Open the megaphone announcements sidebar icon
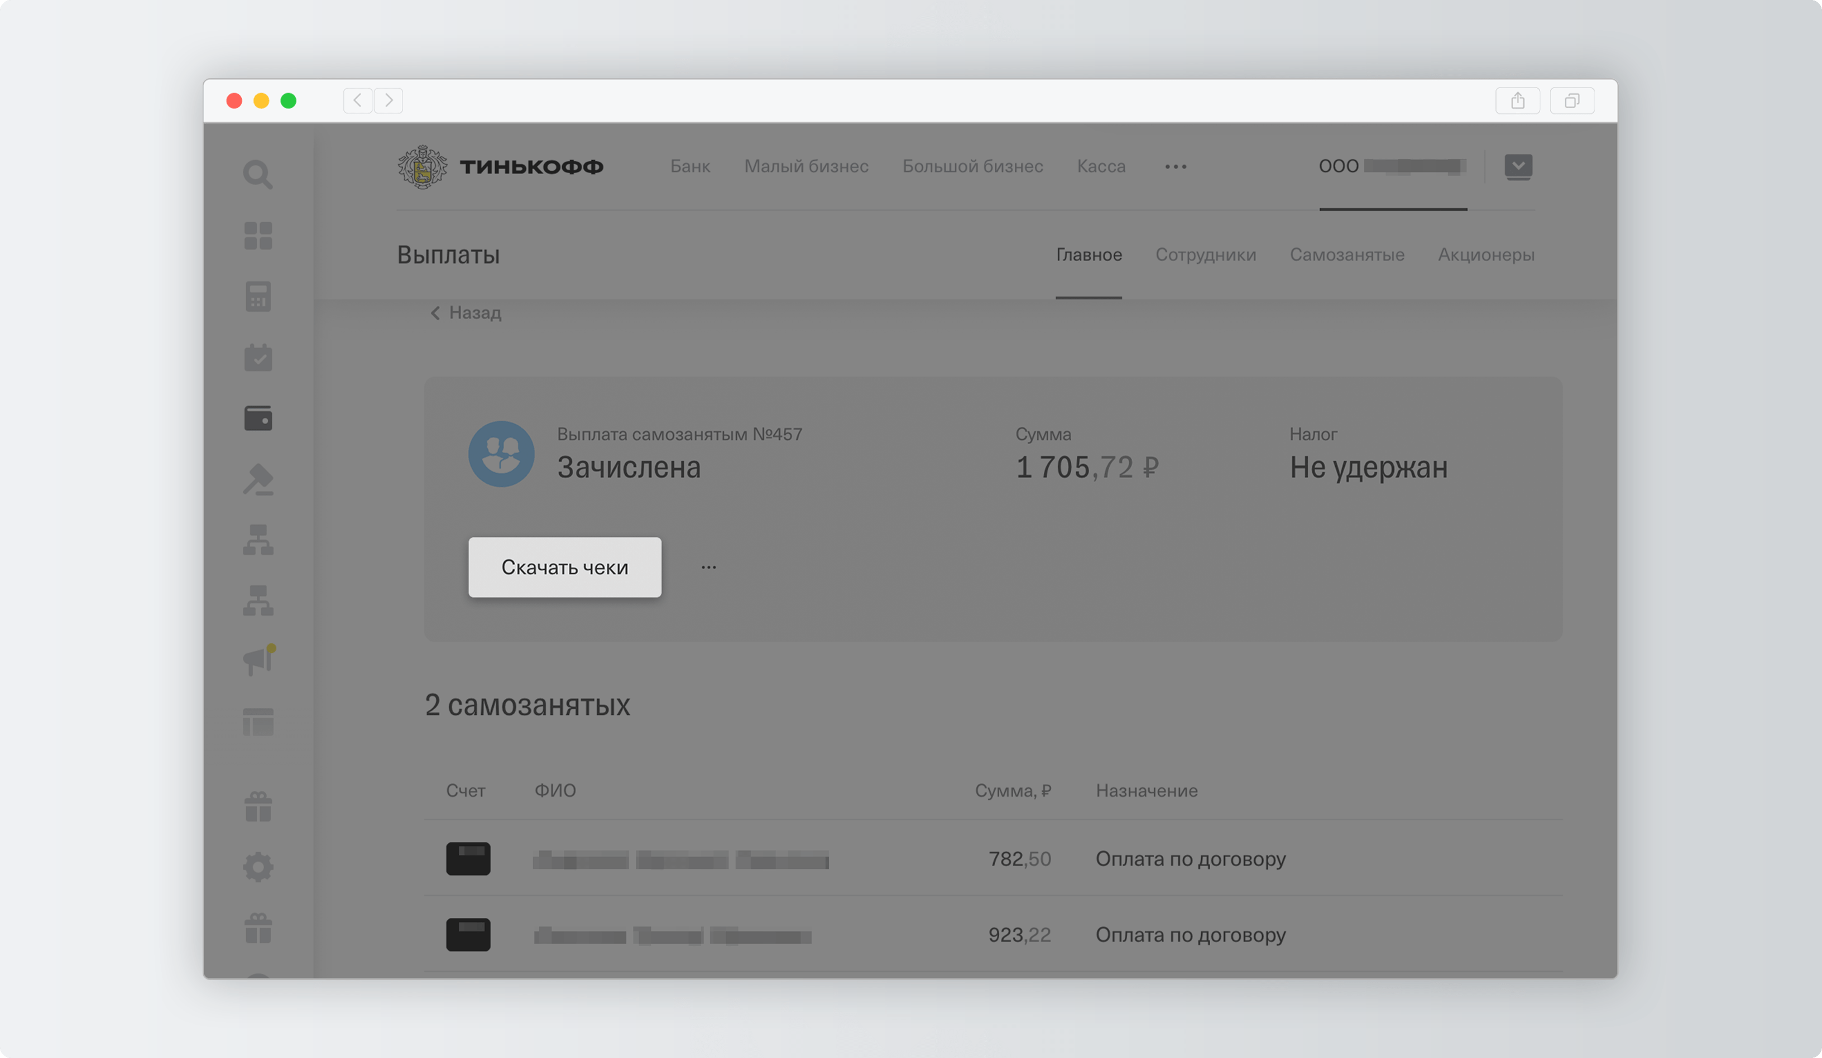Screen dimensions: 1822x1058 click(x=257, y=659)
